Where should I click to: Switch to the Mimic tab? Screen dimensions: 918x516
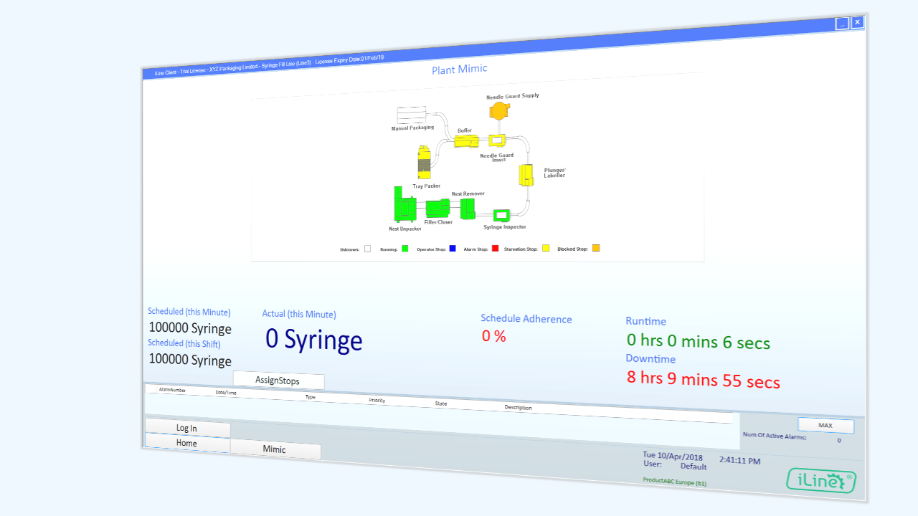[275, 450]
